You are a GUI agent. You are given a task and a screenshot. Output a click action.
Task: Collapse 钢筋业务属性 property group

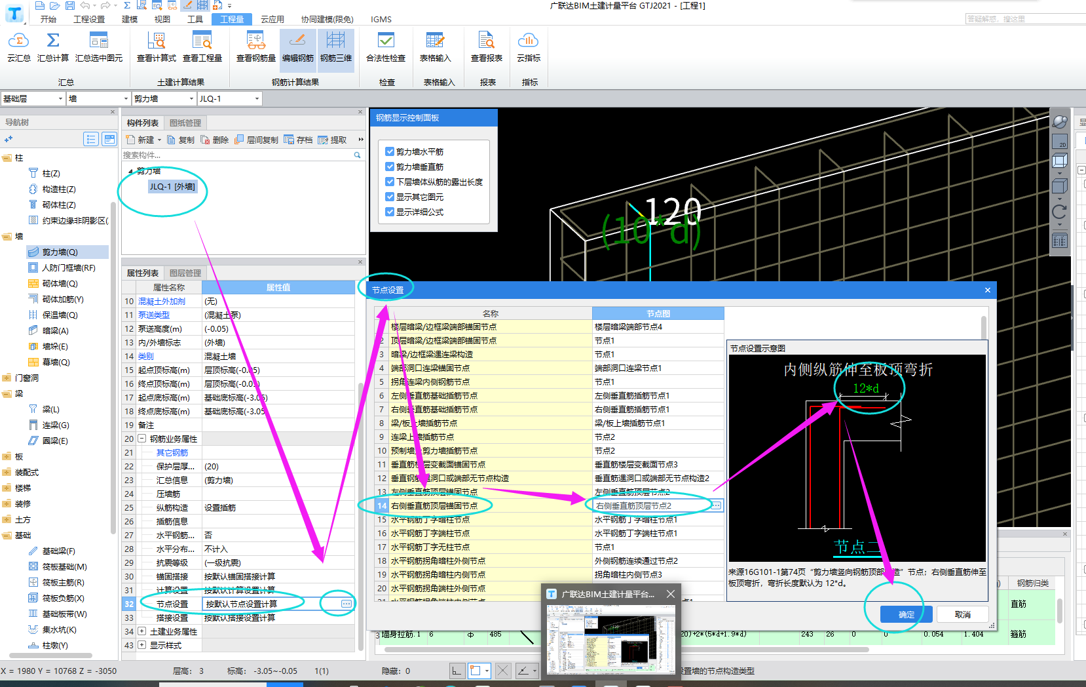coord(141,439)
